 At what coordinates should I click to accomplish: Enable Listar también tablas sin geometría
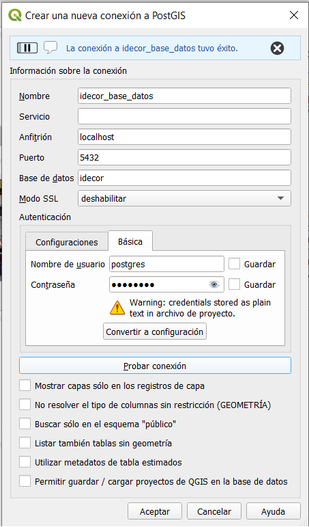25,443
